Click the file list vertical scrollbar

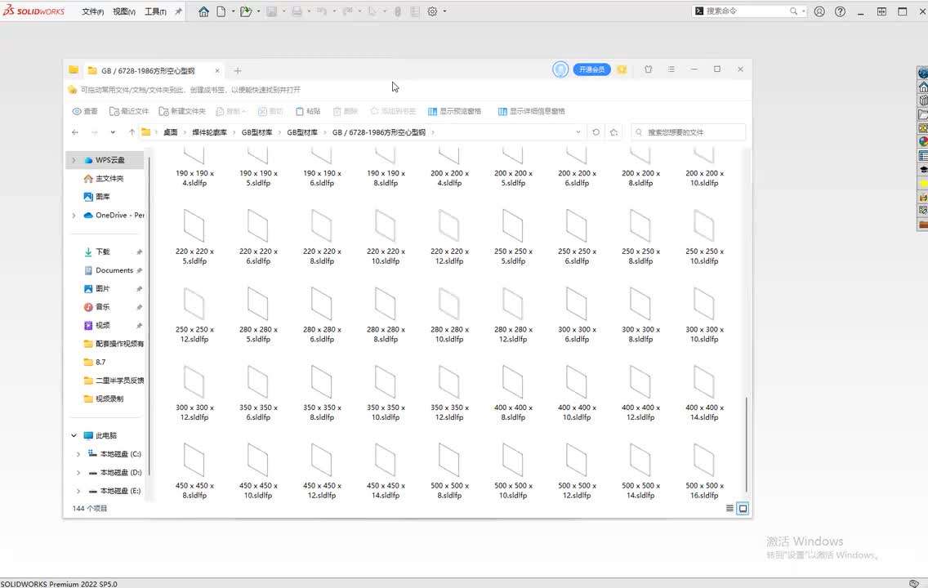[x=747, y=443]
